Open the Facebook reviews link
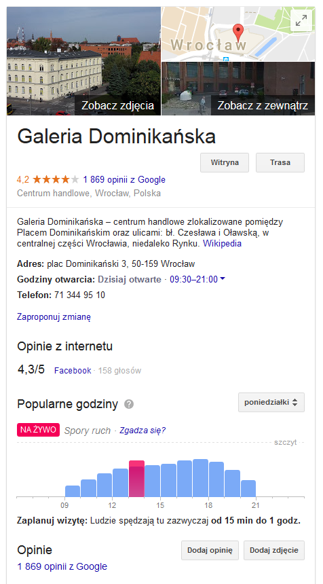This screenshot has height=584, width=323. coord(73,371)
